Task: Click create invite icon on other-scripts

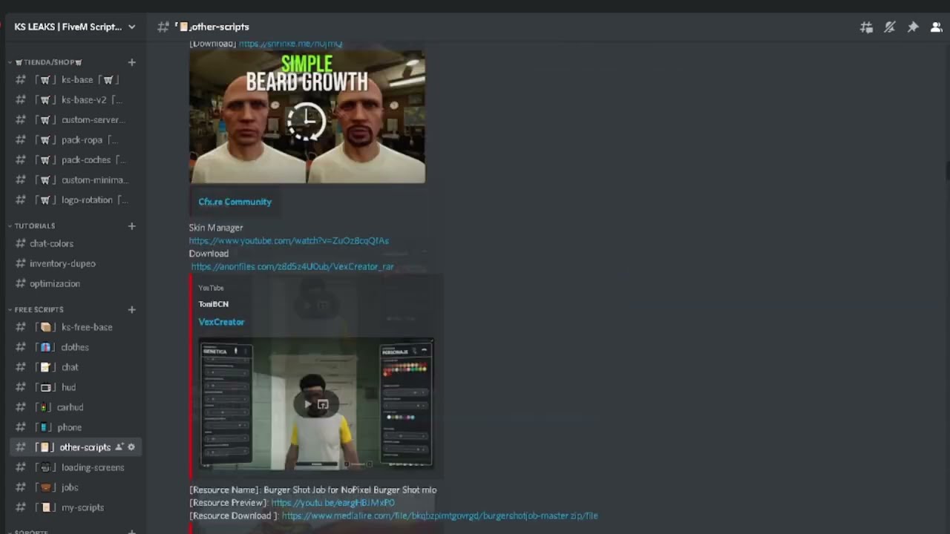Action: coord(119,447)
